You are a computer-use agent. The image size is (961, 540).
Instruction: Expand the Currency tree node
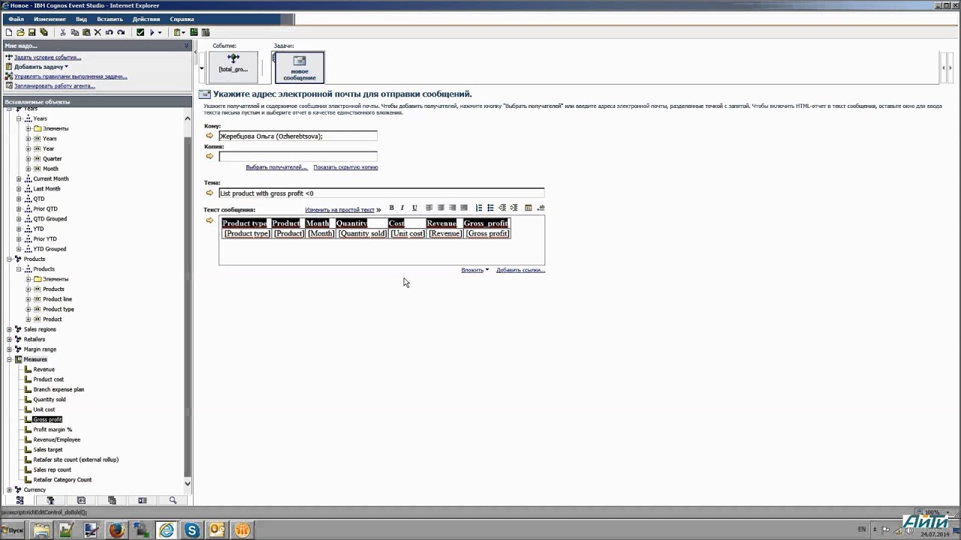[x=9, y=490]
